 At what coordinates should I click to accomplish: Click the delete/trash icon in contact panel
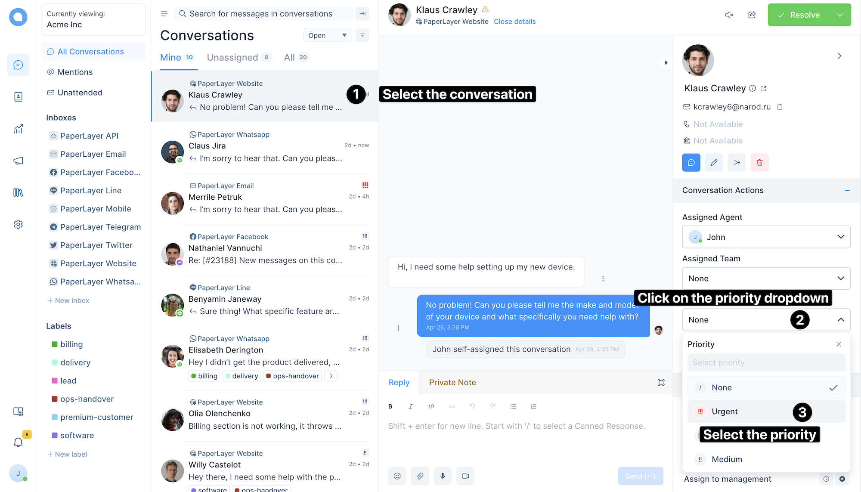pyautogui.click(x=759, y=163)
